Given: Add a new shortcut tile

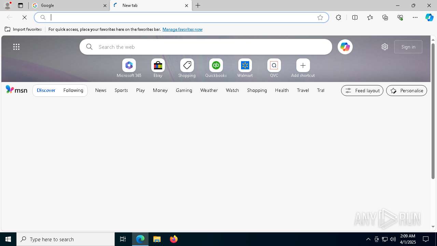Looking at the screenshot, I should (303, 68).
